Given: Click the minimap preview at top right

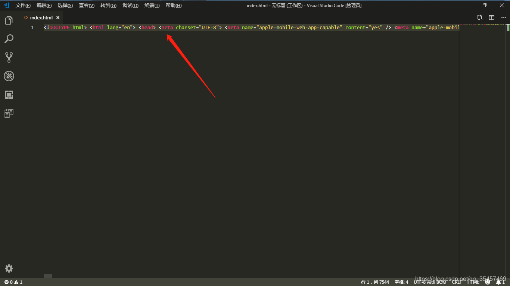Looking at the screenshot, I should pos(483,24).
